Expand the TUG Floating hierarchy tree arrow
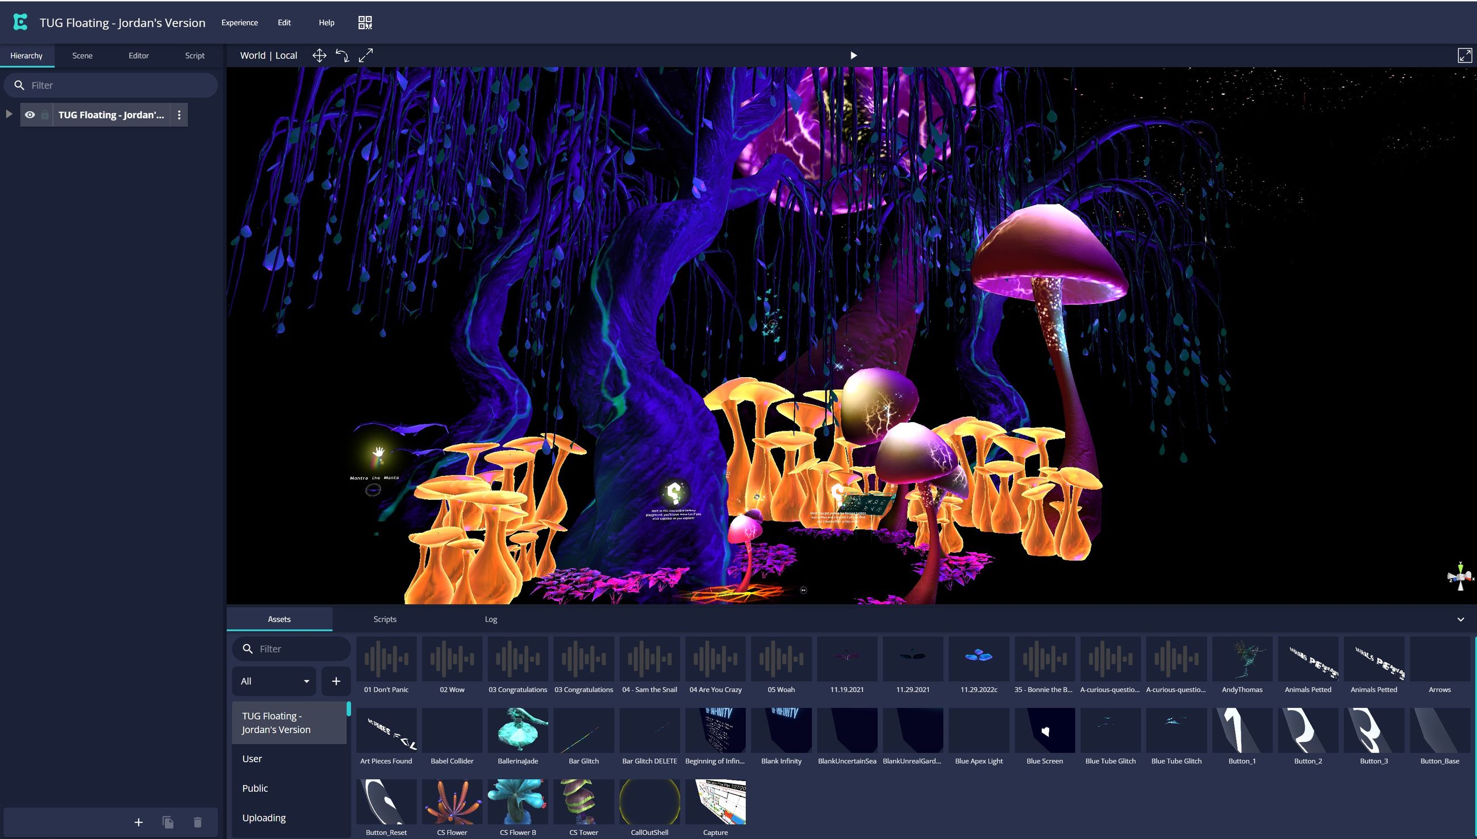Viewport: 1477px width, 839px height. click(9, 114)
